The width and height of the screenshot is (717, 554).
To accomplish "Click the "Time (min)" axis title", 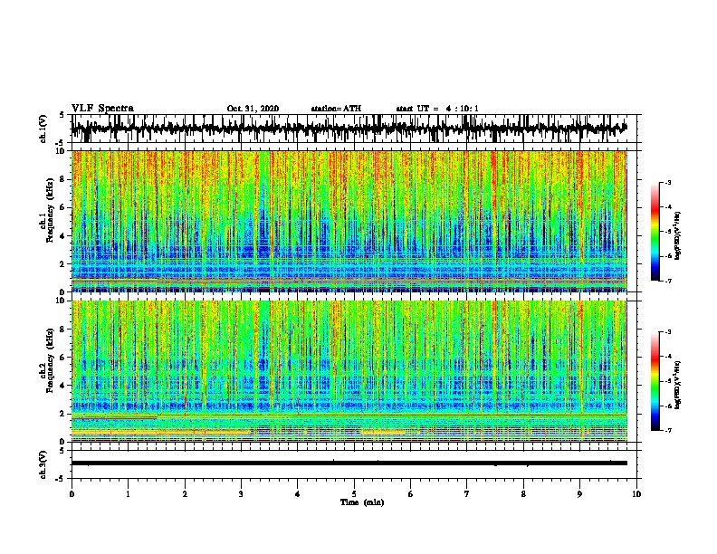I will click(x=362, y=502).
